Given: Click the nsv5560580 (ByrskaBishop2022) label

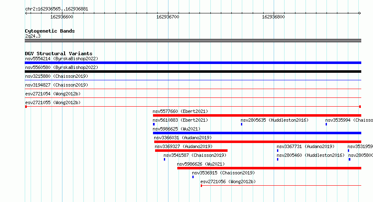Looking at the screenshot, I should click(x=62, y=67).
